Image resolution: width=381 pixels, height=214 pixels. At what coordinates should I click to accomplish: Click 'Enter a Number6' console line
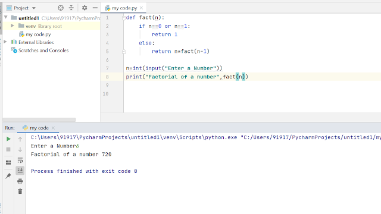point(55,146)
